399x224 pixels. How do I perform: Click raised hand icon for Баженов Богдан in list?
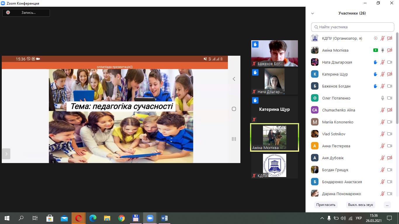point(376,86)
